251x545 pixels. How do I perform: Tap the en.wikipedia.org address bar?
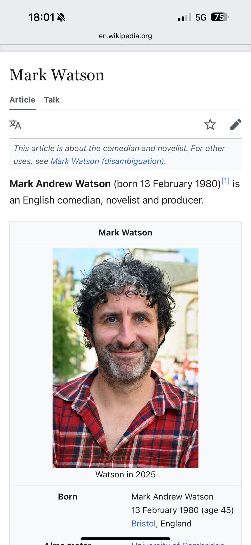(x=125, y=36)
